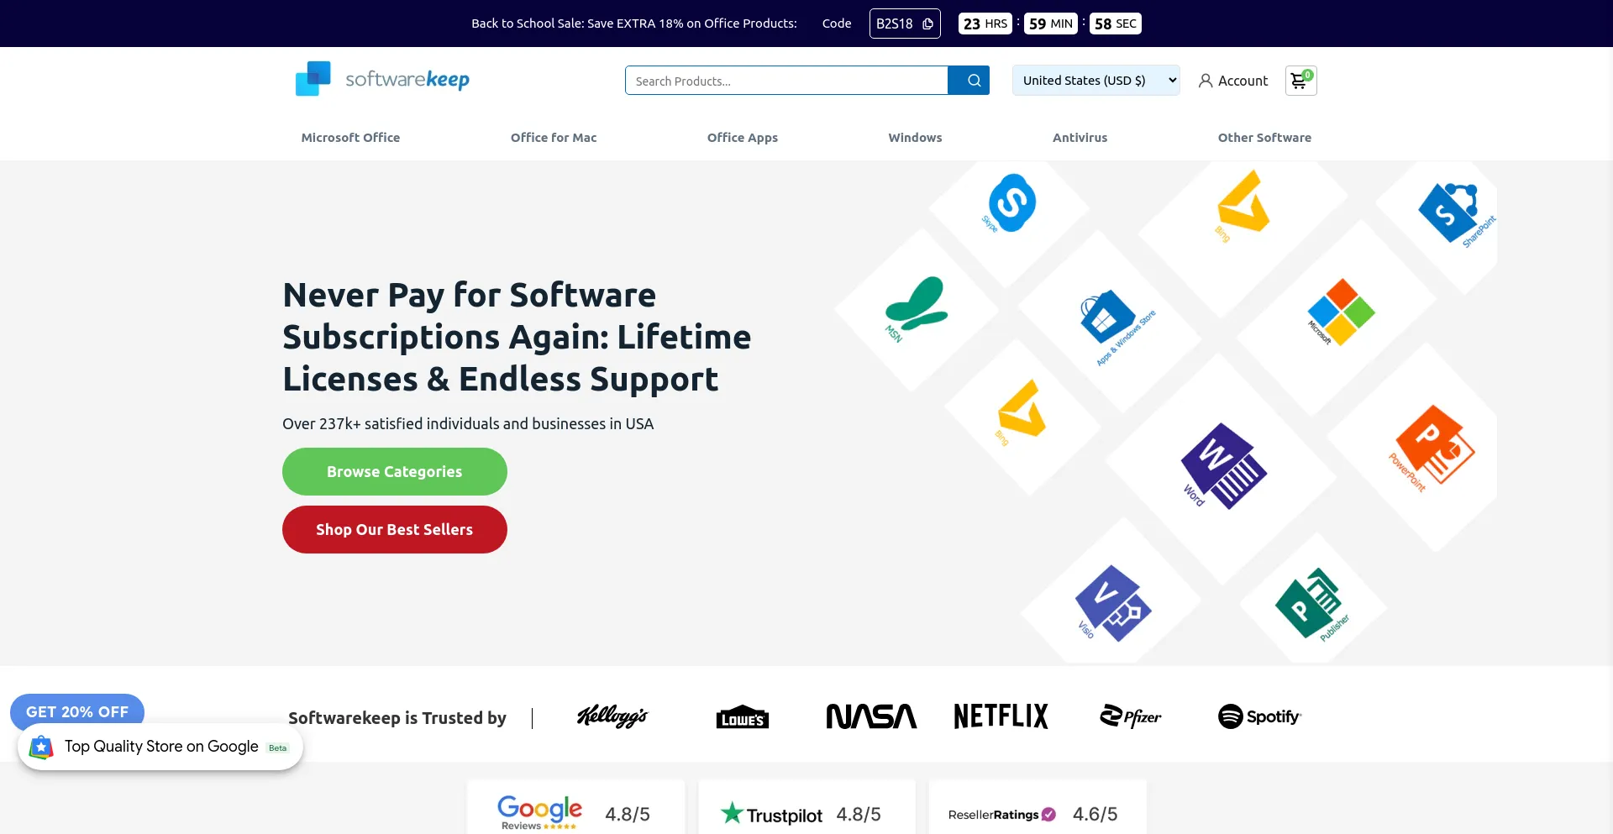Click the softwarekeep wordmark
The image size is (1613, 834).
(407, 79)
